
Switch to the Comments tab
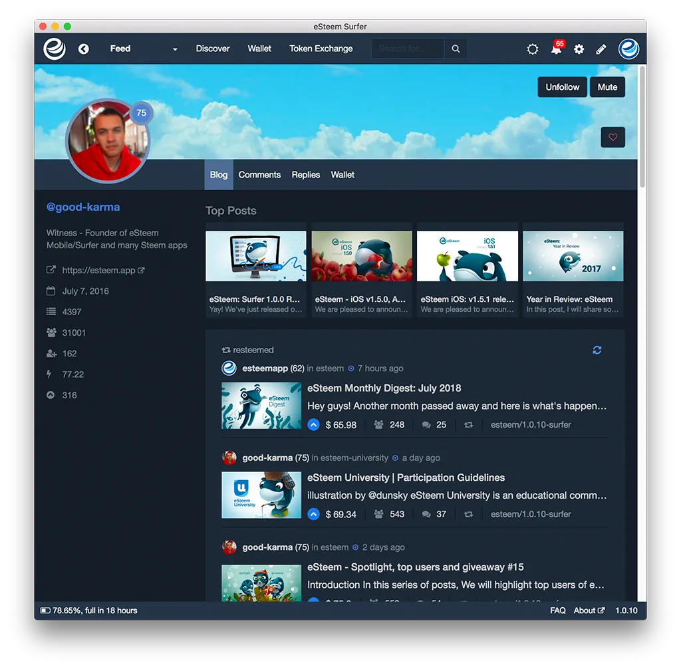[x=259, y=175]
